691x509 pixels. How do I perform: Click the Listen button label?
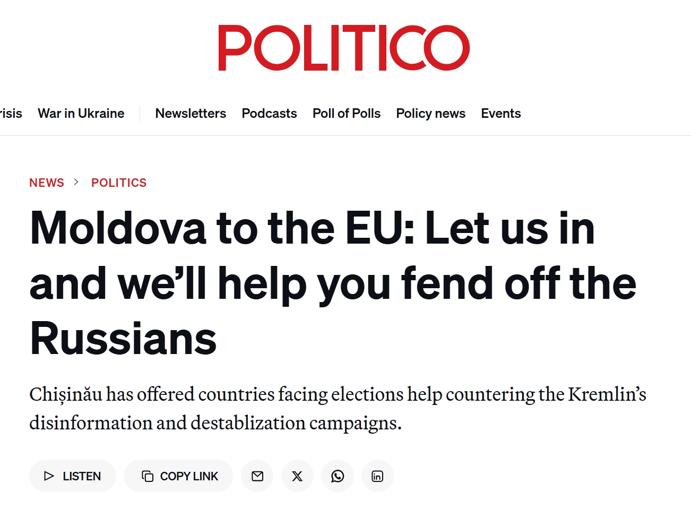[81, 476]
